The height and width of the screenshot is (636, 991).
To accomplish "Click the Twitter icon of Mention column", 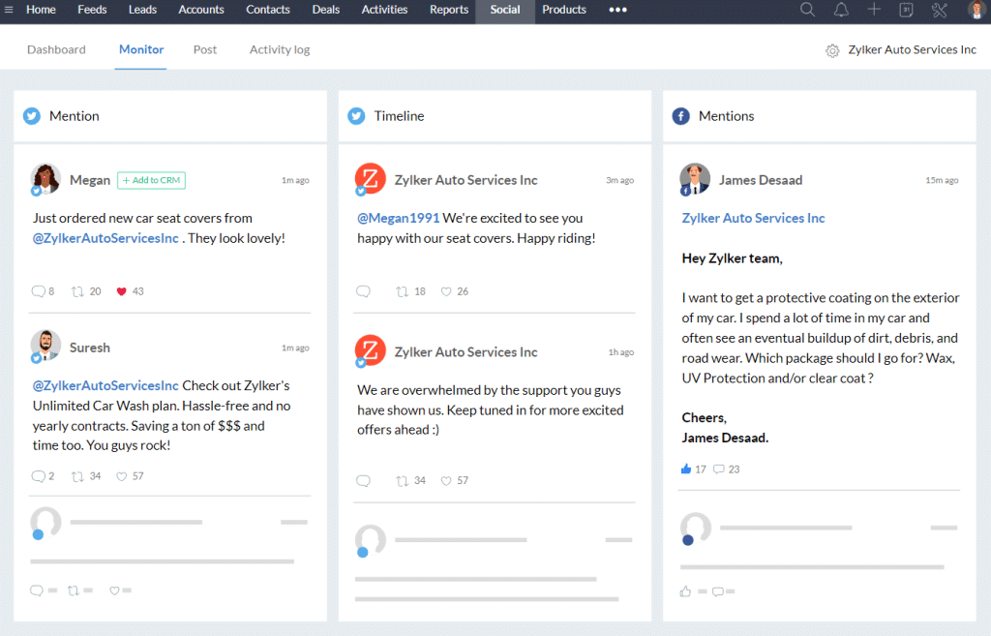I will pos(32,116).
